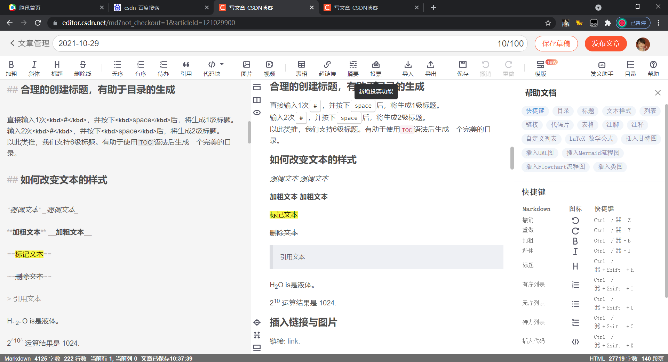Select 文本样式 help tag
This screenshot has width=668, height=362.
pos(619,111)
